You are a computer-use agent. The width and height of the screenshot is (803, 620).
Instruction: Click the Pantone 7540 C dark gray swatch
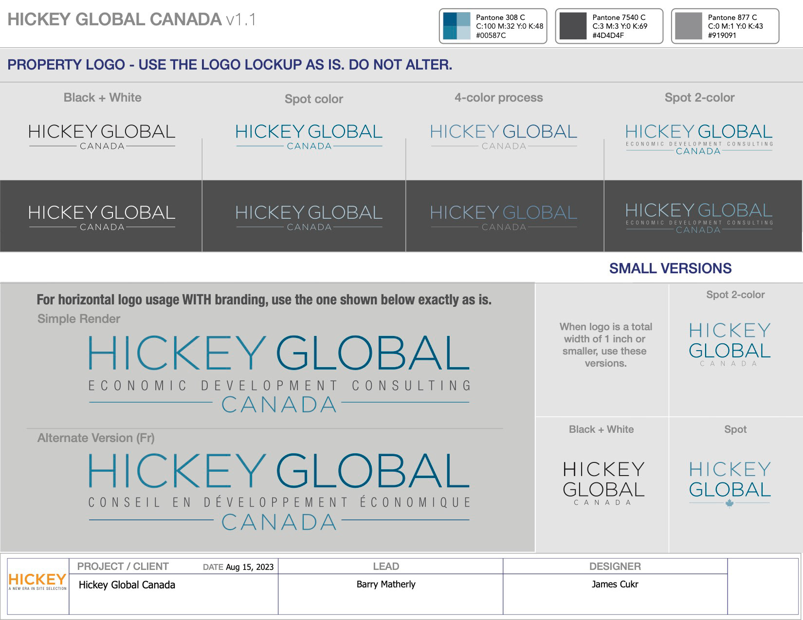[x=573, y=26]
